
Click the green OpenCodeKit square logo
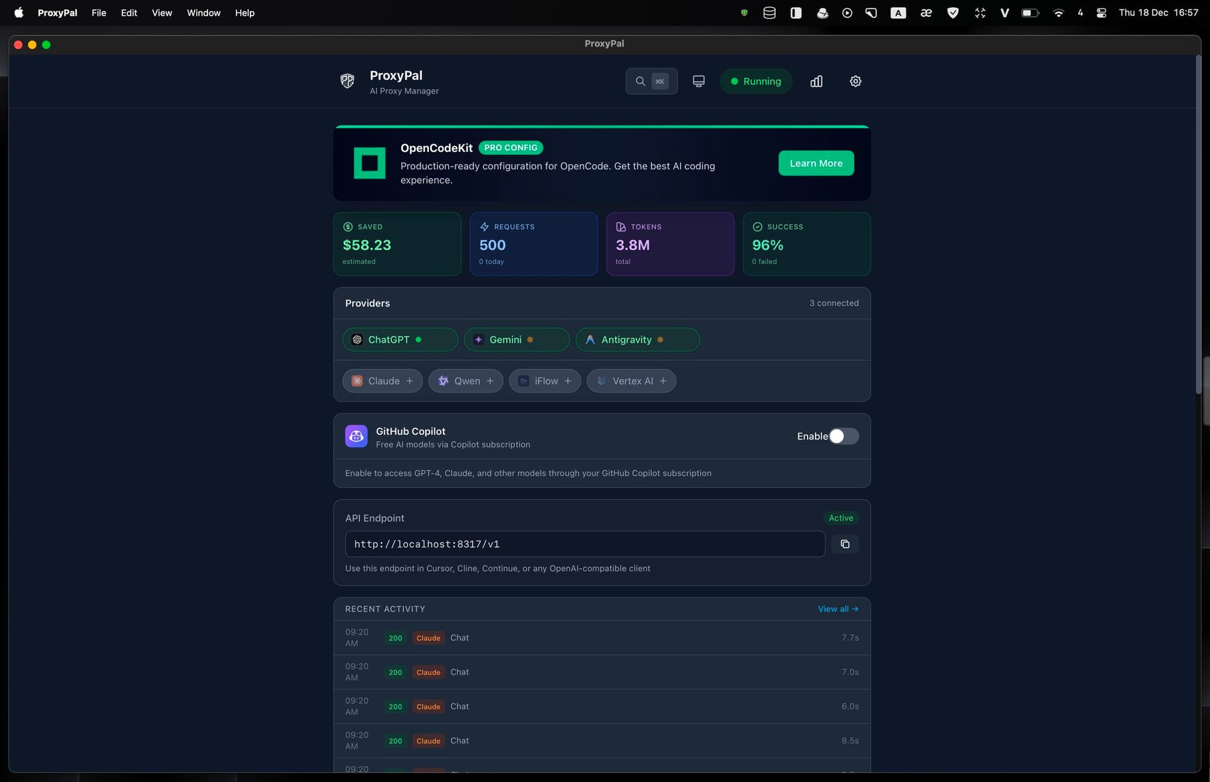click(x=370, y=163)
